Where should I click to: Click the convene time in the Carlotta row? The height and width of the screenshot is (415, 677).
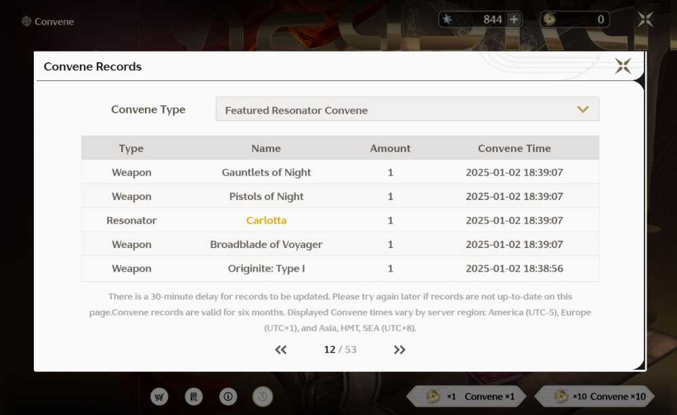pyautogui.click(x=515, y=220)
